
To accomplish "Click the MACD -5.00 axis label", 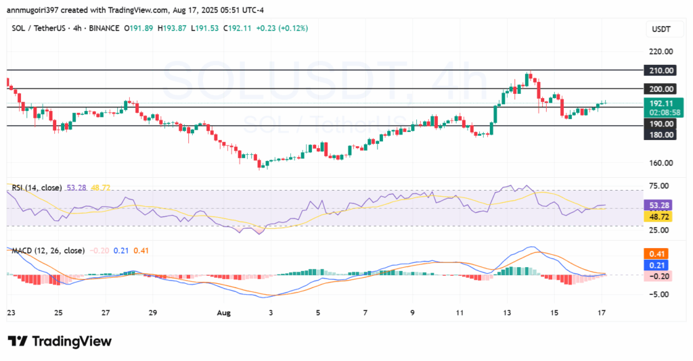I will coord(659,294).
